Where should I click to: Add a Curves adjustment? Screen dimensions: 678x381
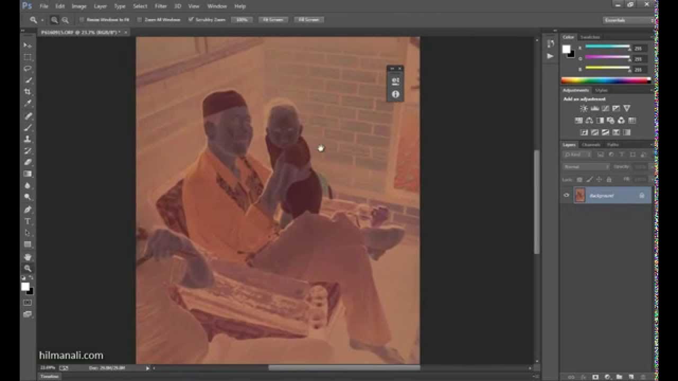pyautogui.click(x=605, y=108)
